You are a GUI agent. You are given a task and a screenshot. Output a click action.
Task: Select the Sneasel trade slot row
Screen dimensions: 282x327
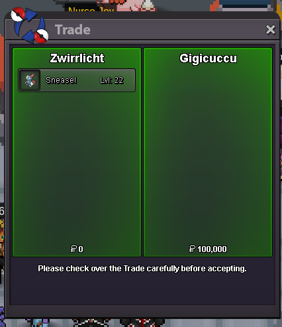click(x=77, y=80)
